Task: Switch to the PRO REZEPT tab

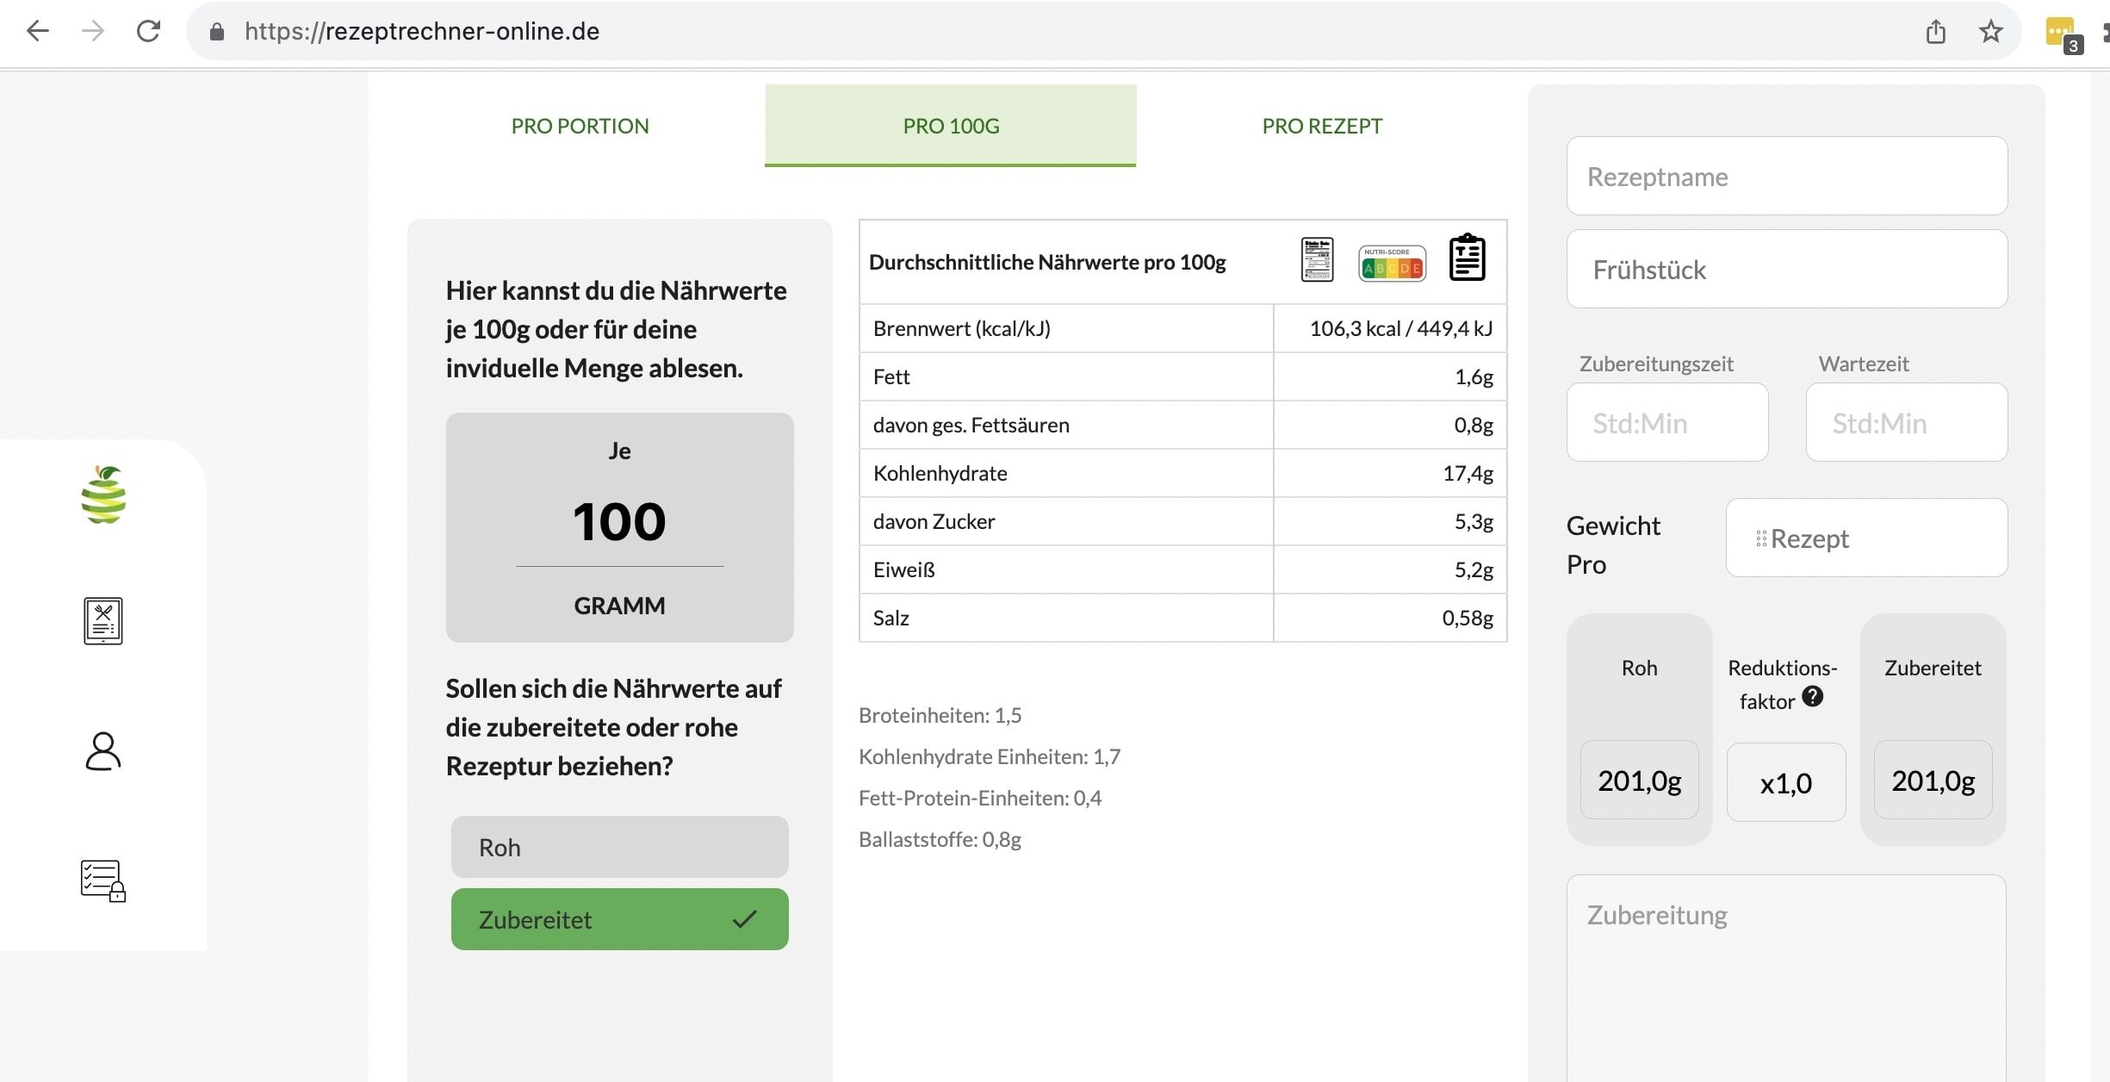Action: coord(1322,126)
